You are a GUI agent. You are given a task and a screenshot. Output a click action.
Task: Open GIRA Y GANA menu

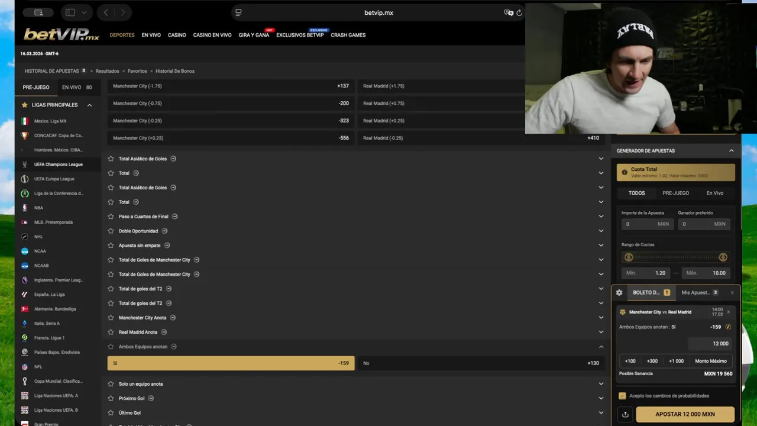point(254,35)
